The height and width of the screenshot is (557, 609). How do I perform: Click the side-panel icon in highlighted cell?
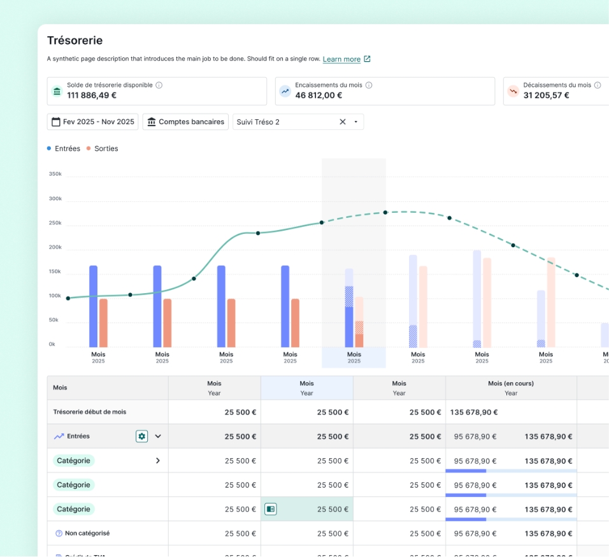271,509
